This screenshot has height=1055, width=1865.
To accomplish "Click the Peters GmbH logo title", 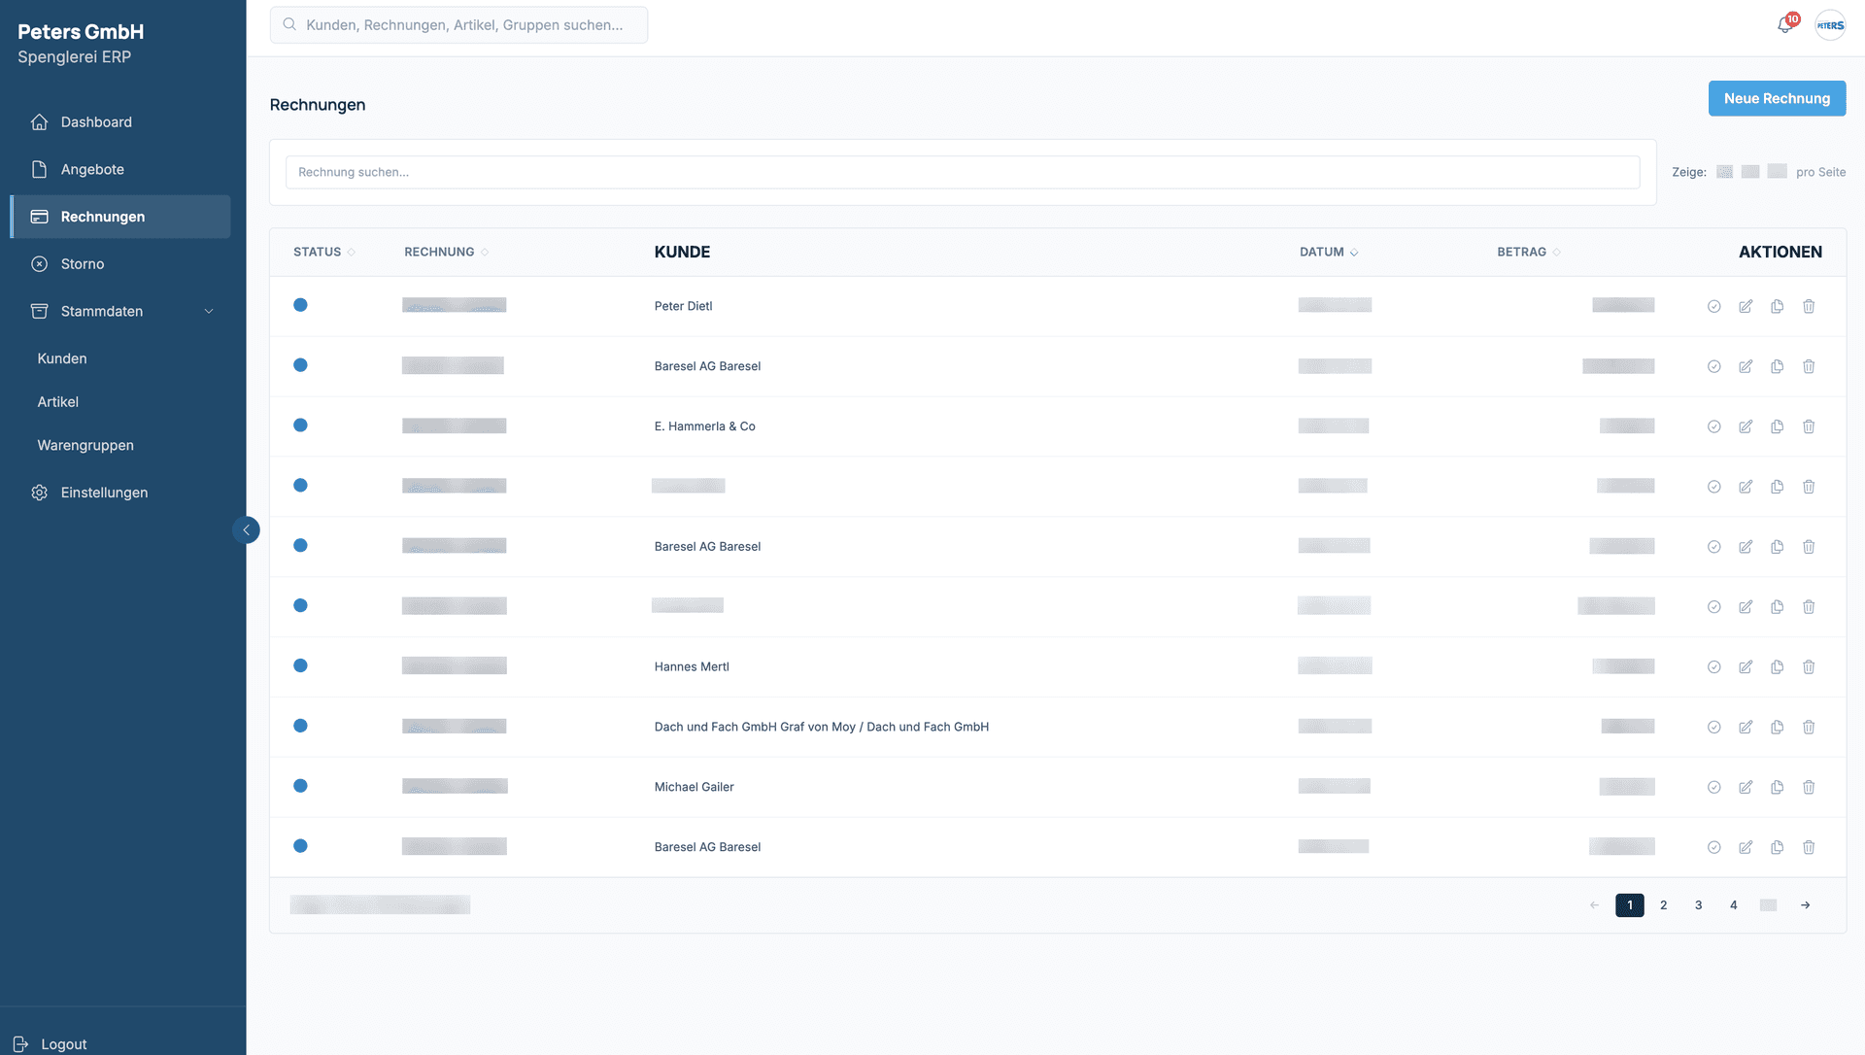I will pyautogui.click(x=81, y=32).
